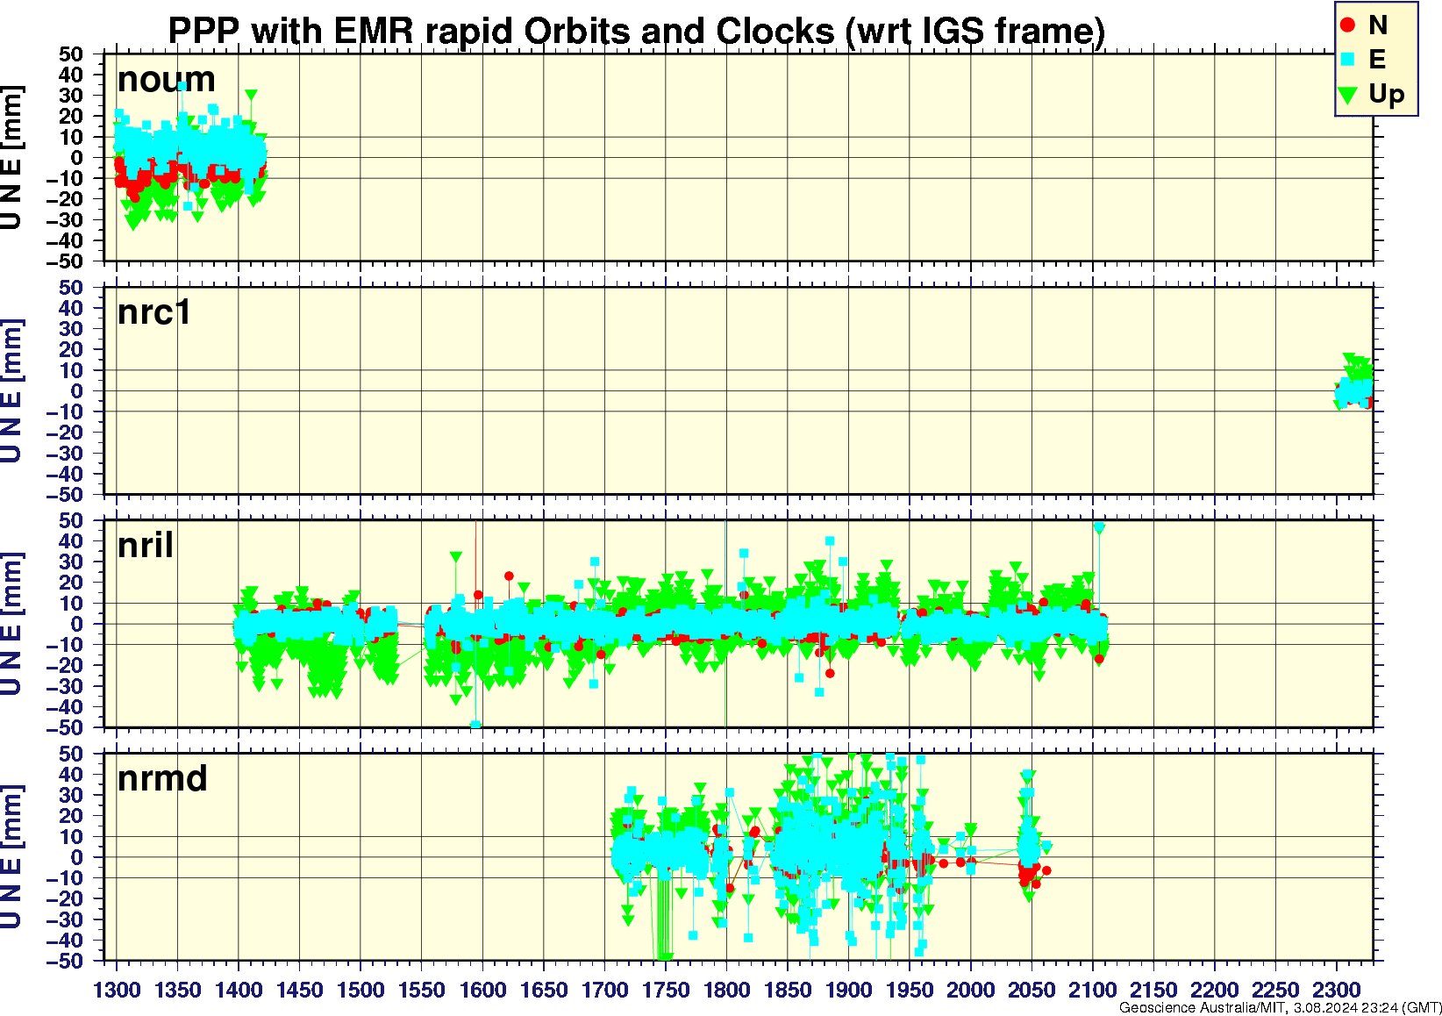1442x1016 pixels.
Task: Click x-axis tick label 2250
Action: point(1275,990)
